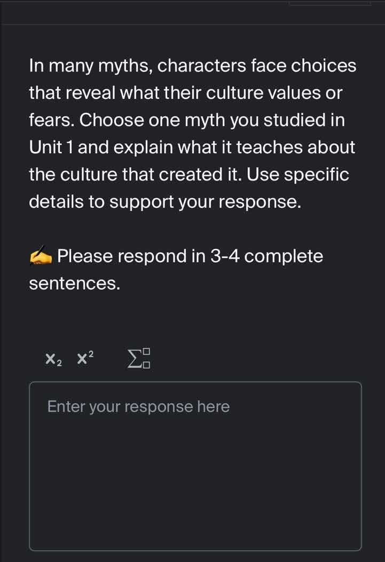Viewport: 385px width, 562px height.
Task: Click the line starting 'that reveal what their culture'
Action: [185, 93]
